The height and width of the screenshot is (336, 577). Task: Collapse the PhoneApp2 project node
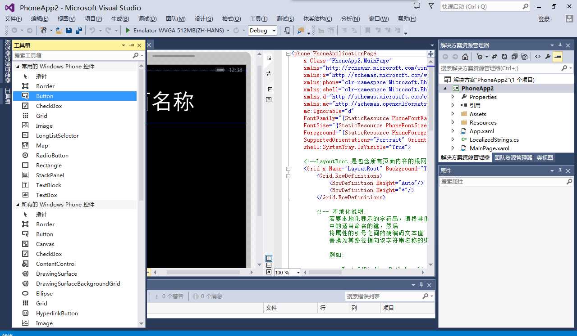point(444,88)
